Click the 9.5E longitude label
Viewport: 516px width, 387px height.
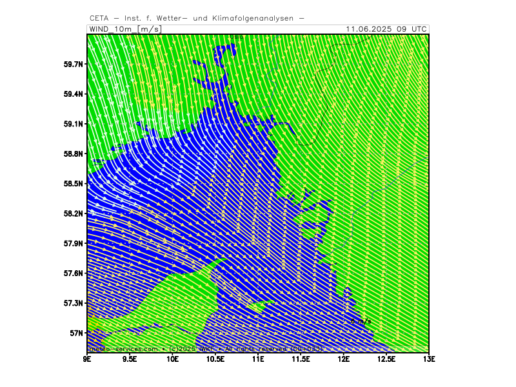point(130,359)
